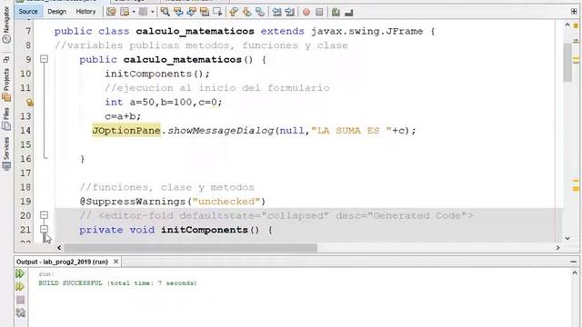Re-run with different parameters yellow arrows

tap(20, 287)
